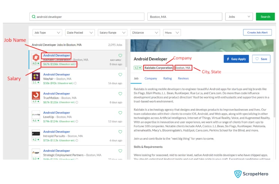
Task: Save Strategic Employment Partners job via heart
Action: 120,151
